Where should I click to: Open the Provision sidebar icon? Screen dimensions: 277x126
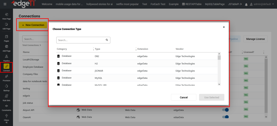tap(6, 77)
